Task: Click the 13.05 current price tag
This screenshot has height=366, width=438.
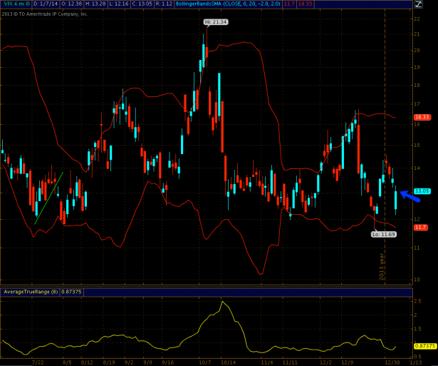Action: [x=422, y=191]
